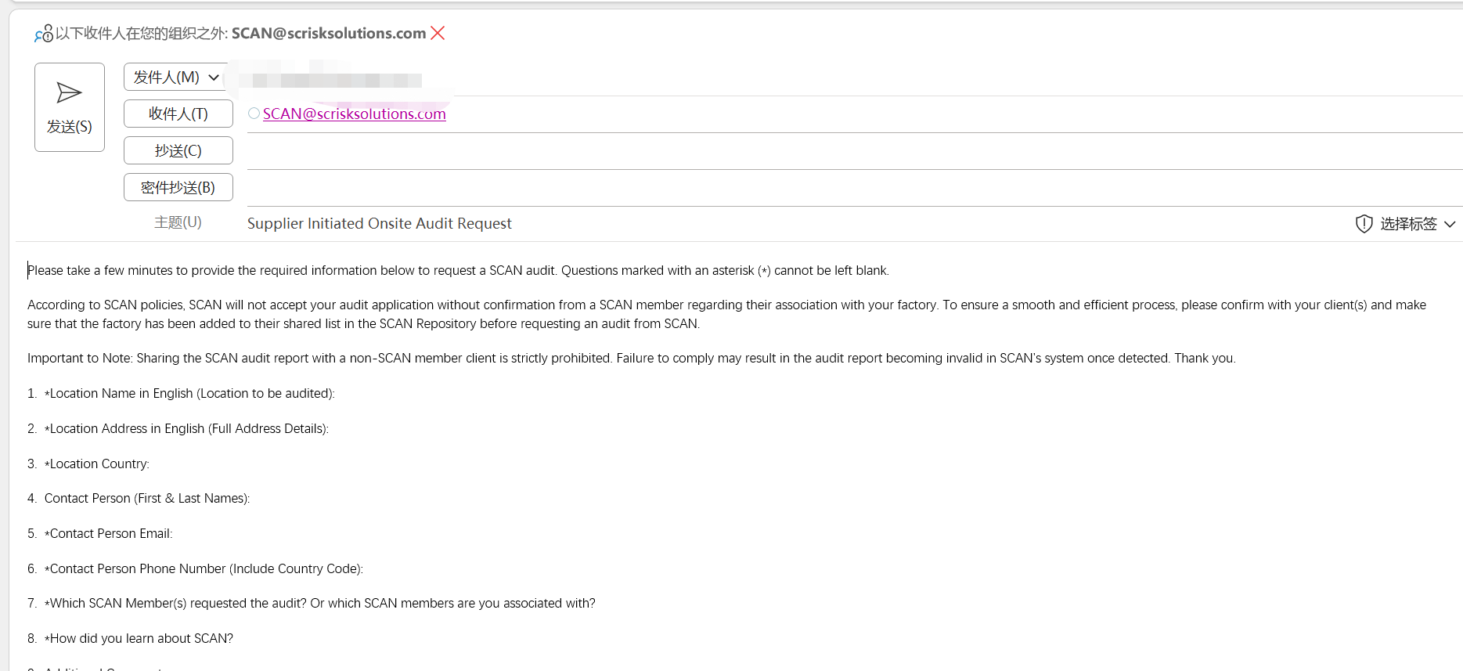Select the paragraph beginning According to SCAN policies
This screenshot has width=1463, height=671.
coord(726,314)
